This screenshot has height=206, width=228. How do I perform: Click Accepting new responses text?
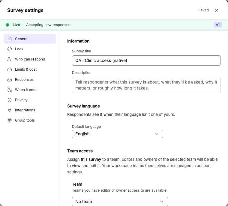[48, 25]
